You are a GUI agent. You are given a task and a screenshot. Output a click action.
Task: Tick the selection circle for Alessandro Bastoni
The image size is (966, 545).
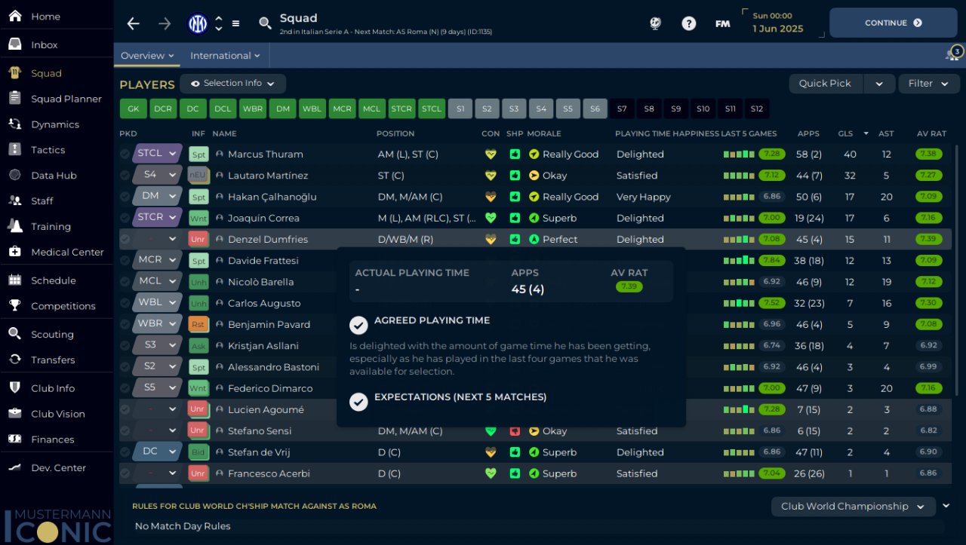click(125, 367)
